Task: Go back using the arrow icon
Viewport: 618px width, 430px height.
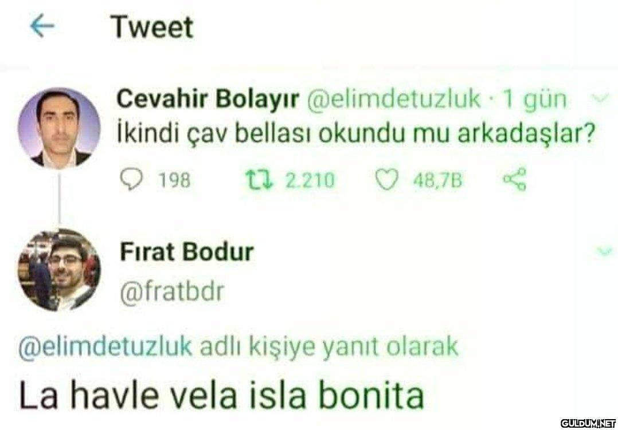Action: pos(42,26)
